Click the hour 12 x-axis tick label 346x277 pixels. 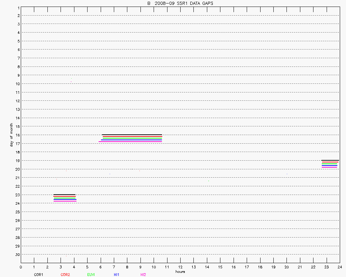[180, 267]
